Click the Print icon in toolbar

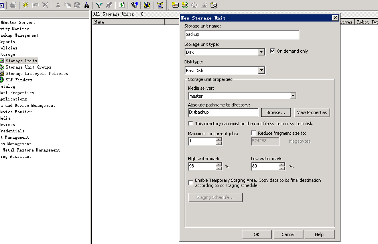pos(13,5)
